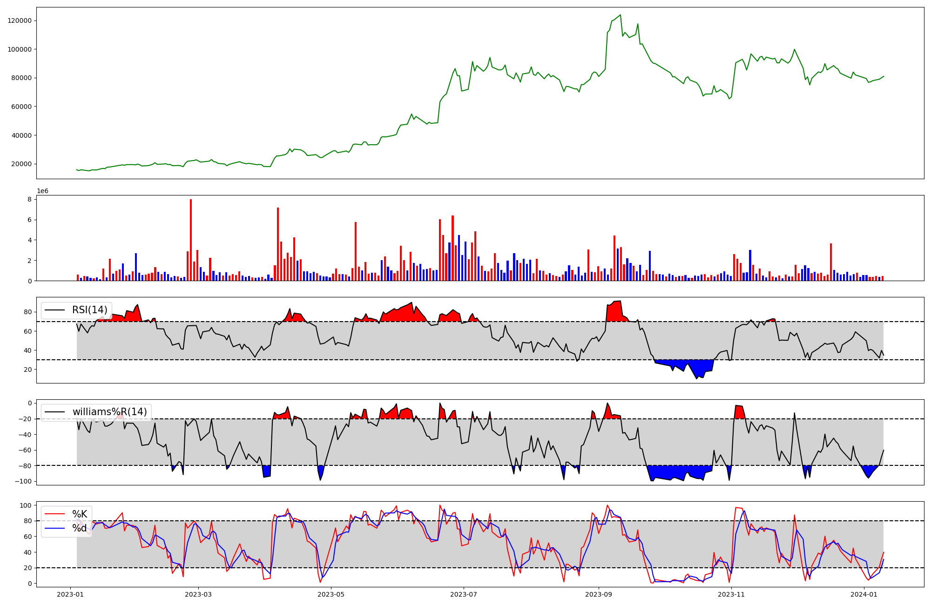Click the 120000 price axis tick label
The width and height of the screenshot is (931, 605).
pyautogui.click(x=20, y=20)
